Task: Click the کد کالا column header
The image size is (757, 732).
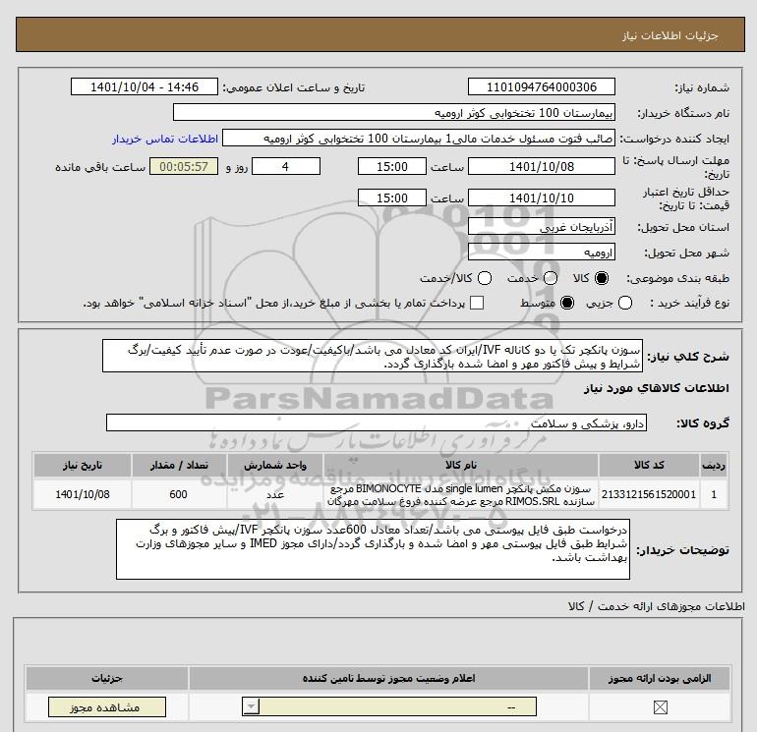Action: [649, 465]
